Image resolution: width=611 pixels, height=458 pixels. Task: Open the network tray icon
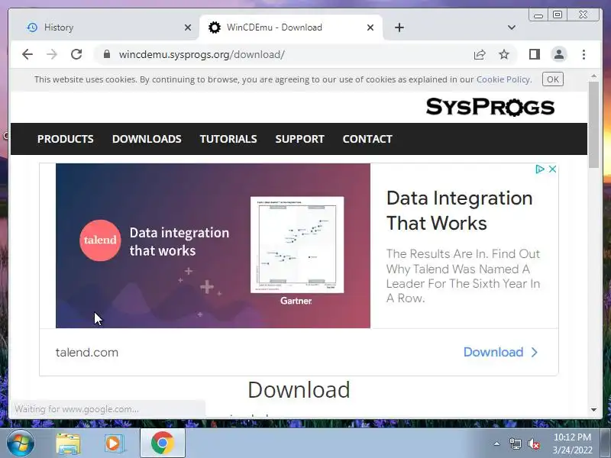(x=515, y=443)
